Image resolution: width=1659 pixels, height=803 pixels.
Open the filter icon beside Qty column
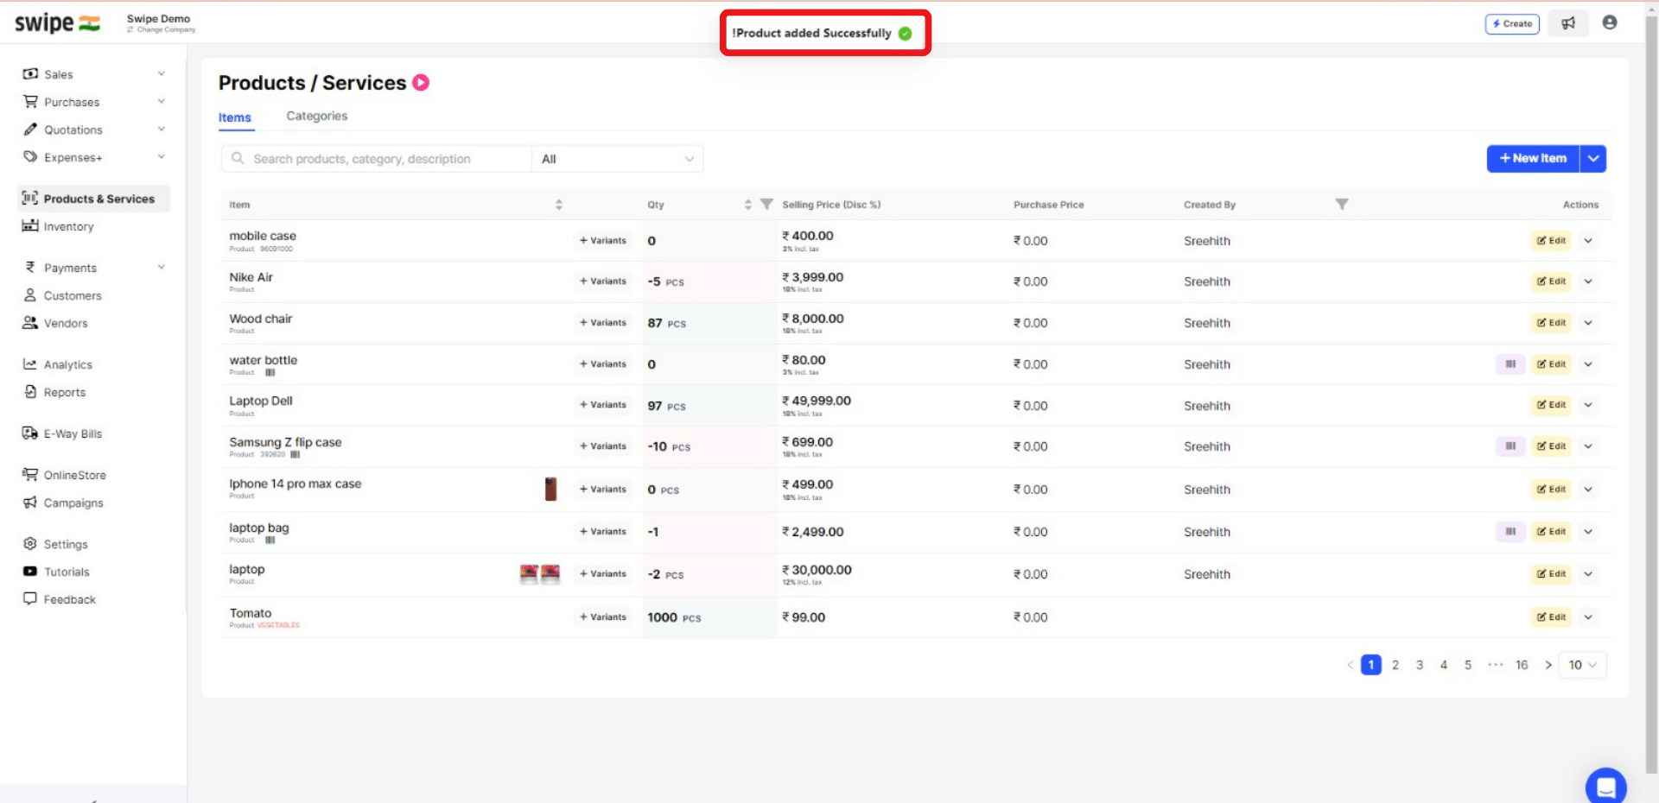pos(766,204)
